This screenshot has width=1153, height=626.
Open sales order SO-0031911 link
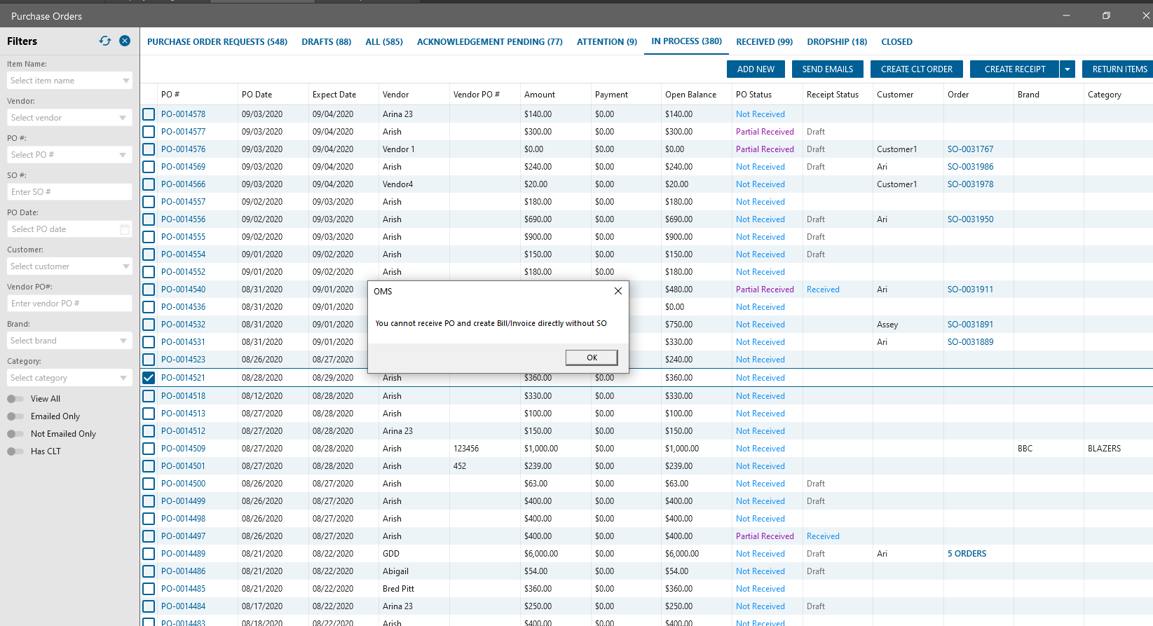pyautogui.click(x=971, y=290)
